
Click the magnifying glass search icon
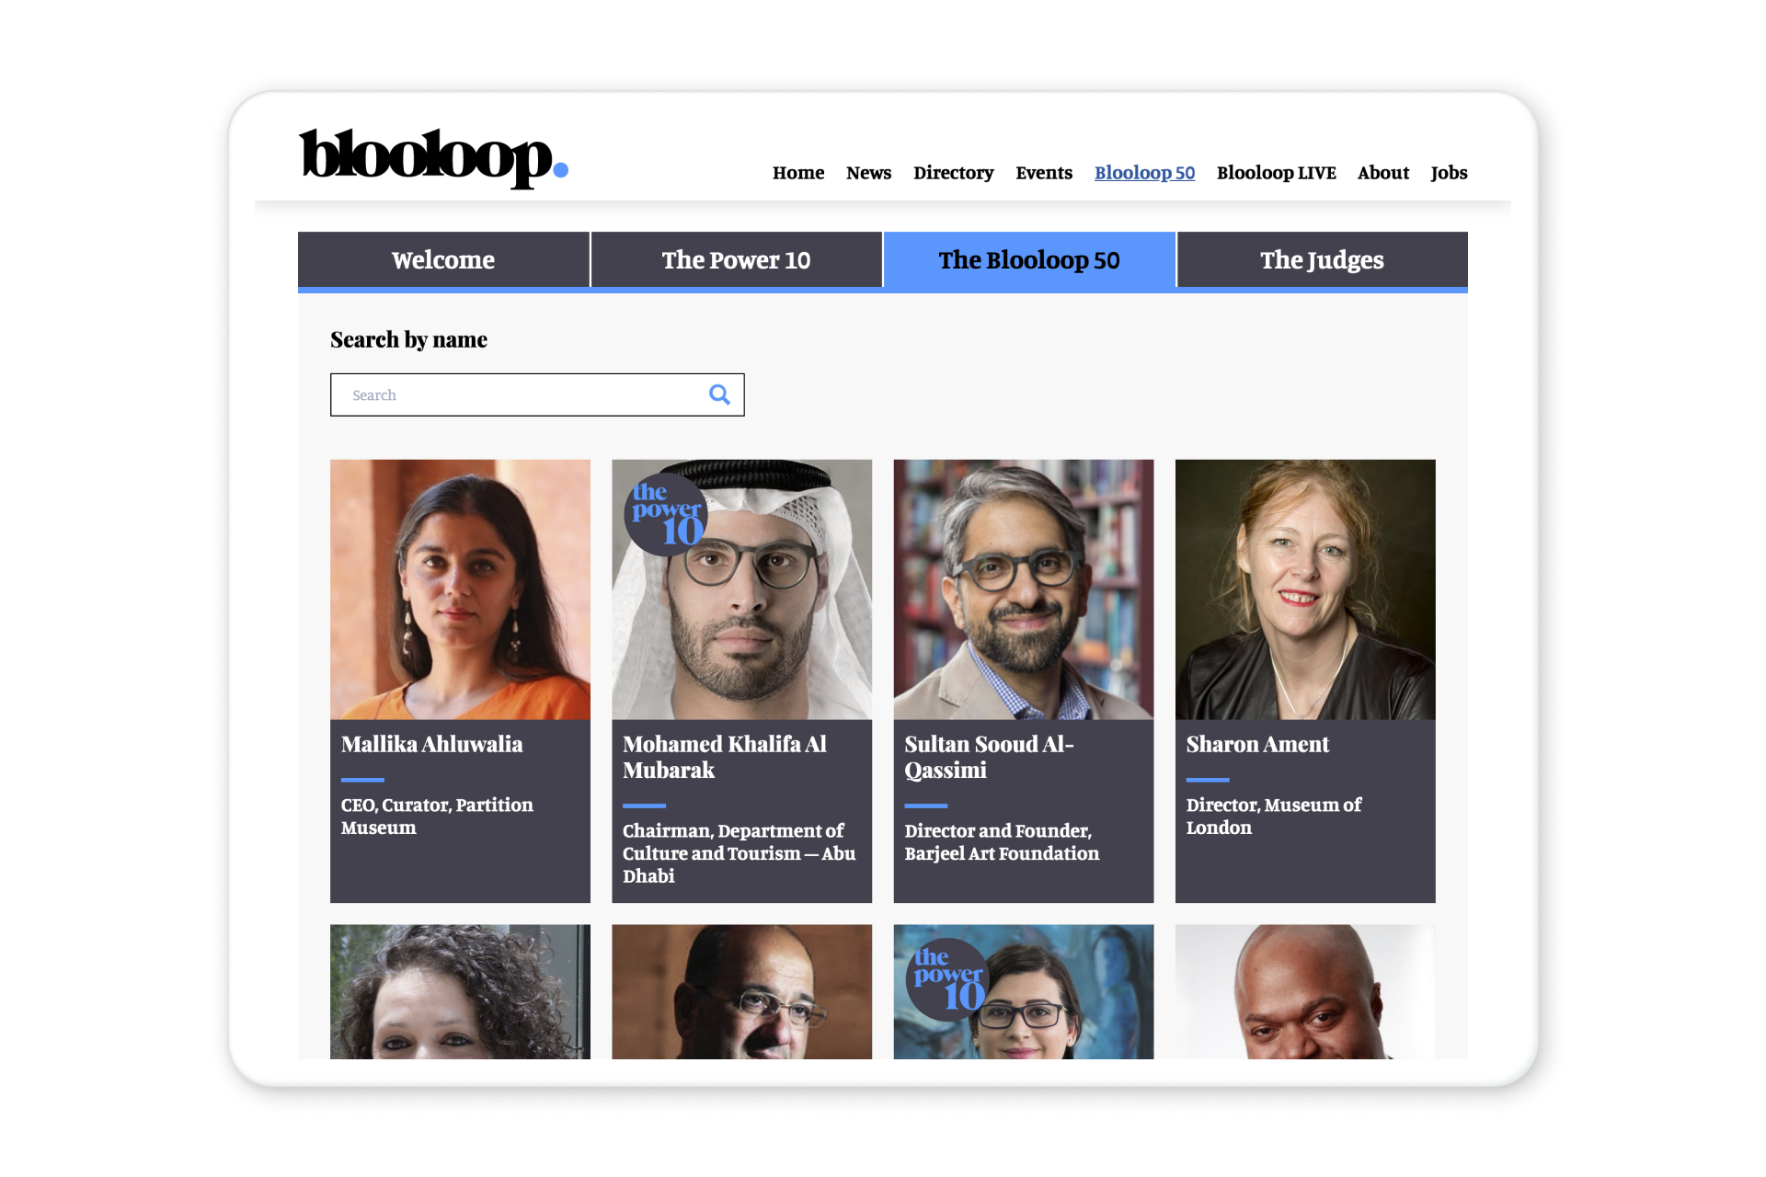(x=719, y=394)
